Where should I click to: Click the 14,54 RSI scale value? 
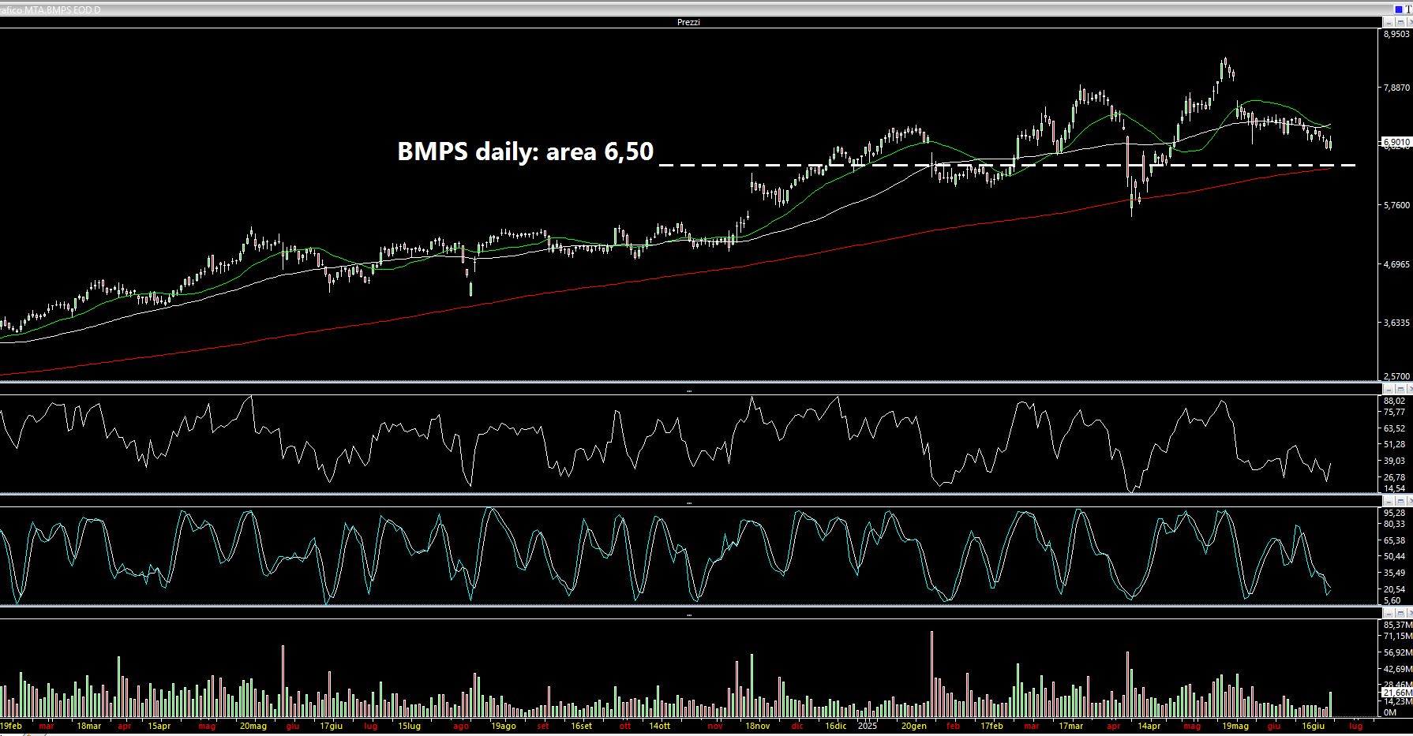pyautogui.click(x=1394, y=489)
